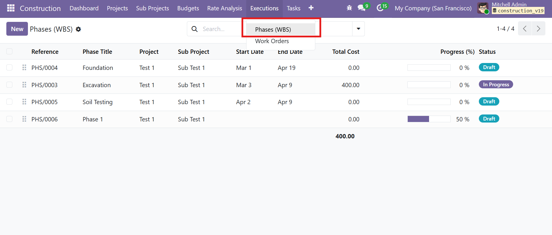The image size is (552, 235).
Task: Open the Rate Analysis menu
Action: [x=225, y=8]
